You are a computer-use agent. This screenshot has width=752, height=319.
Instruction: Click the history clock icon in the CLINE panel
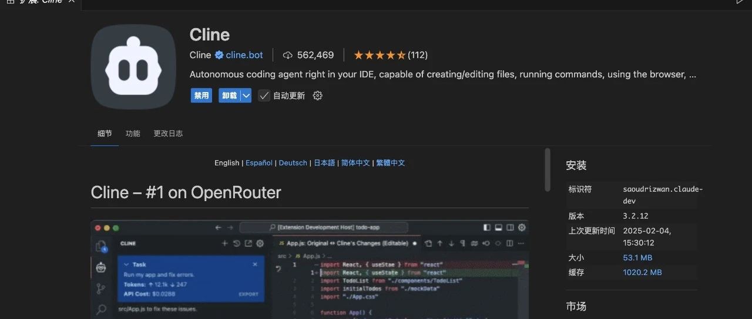[x=236, y=243]
